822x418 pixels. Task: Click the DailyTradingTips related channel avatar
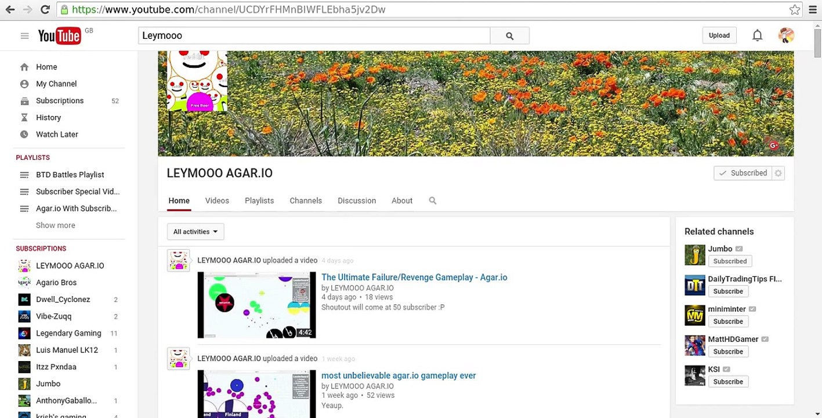(695, 285)
